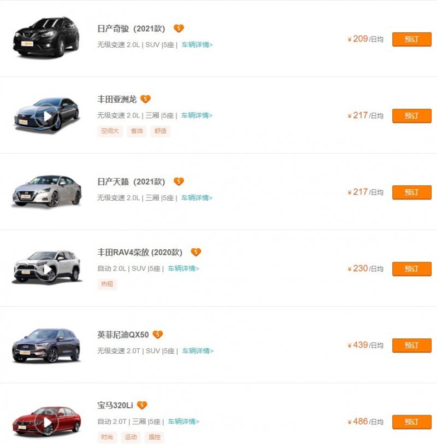Play the 丰田亚洲龙 car video
Viewport: 437px width, 445px height.
click(48, 116)
